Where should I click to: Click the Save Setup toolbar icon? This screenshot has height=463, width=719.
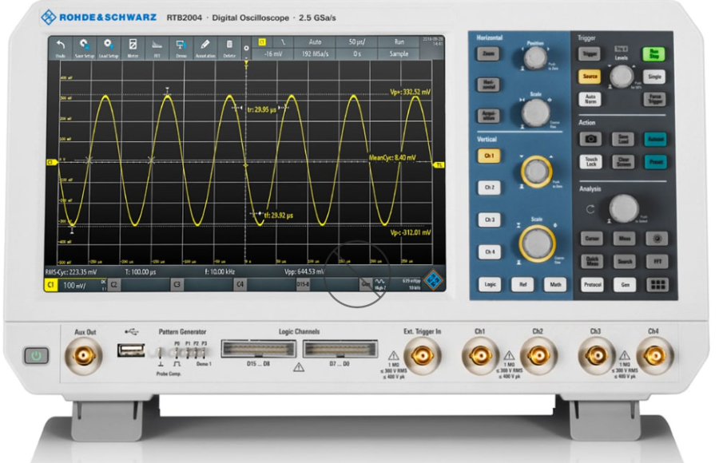click(84, 47)
